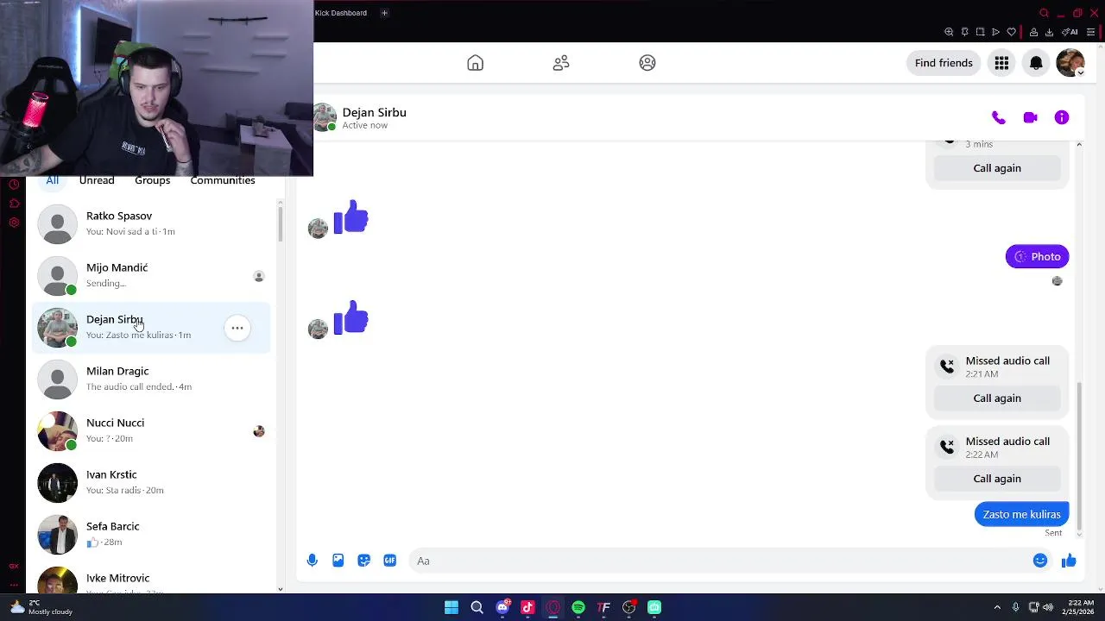Screen dimensions: 1105x621
Task: Open the Home feed icon
Action: pos(475,63)
